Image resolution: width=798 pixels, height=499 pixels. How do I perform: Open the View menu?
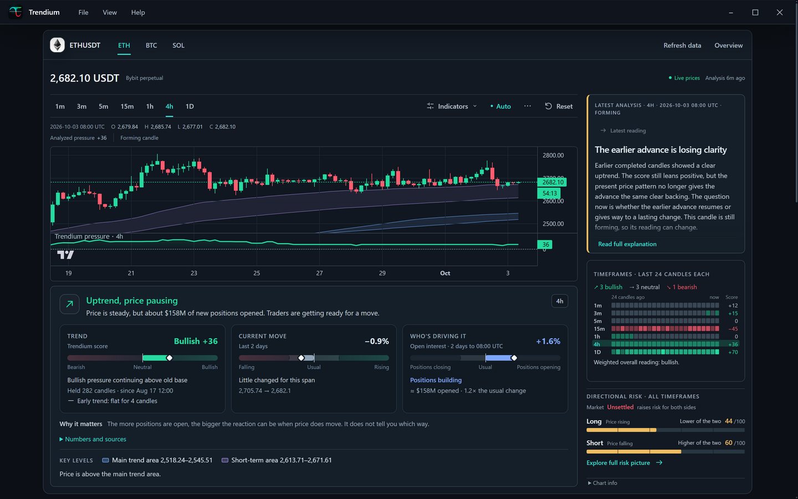point(110,12)
